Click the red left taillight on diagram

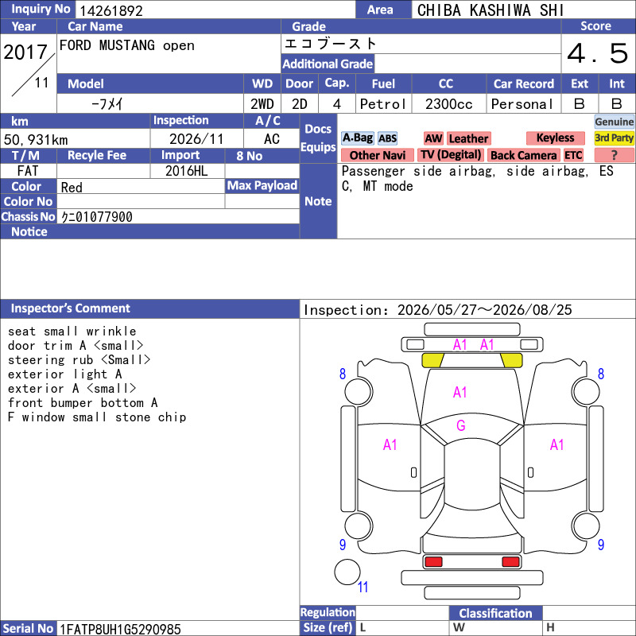(433, 562)
